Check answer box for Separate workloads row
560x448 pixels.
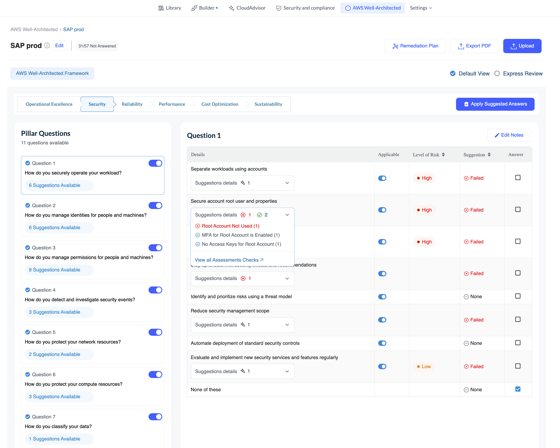[x=518, y=178]
